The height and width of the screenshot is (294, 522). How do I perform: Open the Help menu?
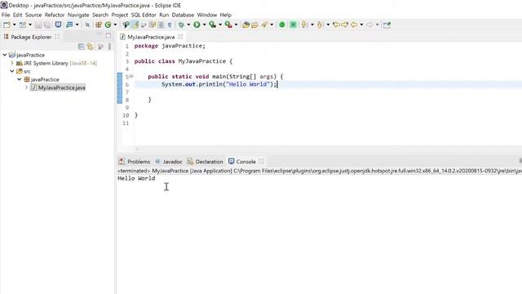(x=225, y=15)
